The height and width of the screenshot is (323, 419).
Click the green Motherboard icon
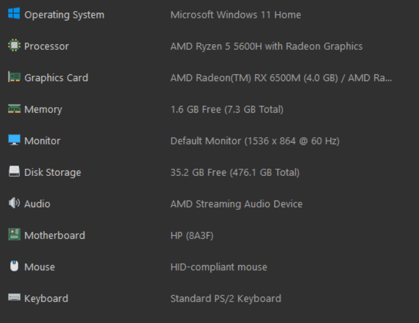[x=14, y=234]
